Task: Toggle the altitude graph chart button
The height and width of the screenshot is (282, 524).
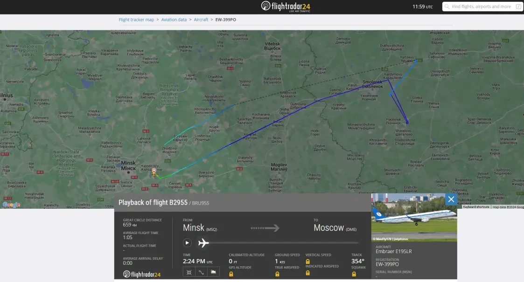Action: pyautogui.click(x=213, y=272)
